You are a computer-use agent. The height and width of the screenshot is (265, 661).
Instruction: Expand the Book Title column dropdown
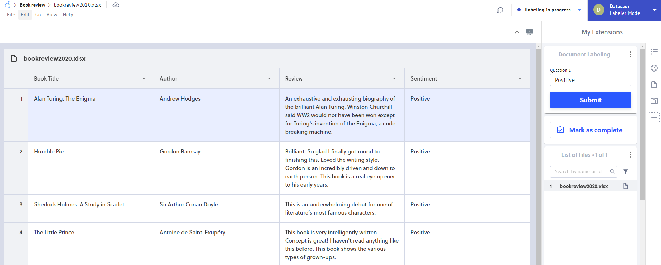tap(144, 79)
